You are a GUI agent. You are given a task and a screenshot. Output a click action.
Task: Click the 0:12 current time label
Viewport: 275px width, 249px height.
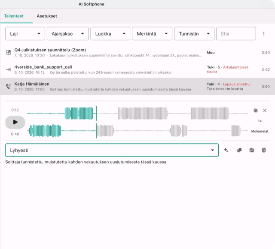click(15, 110)
